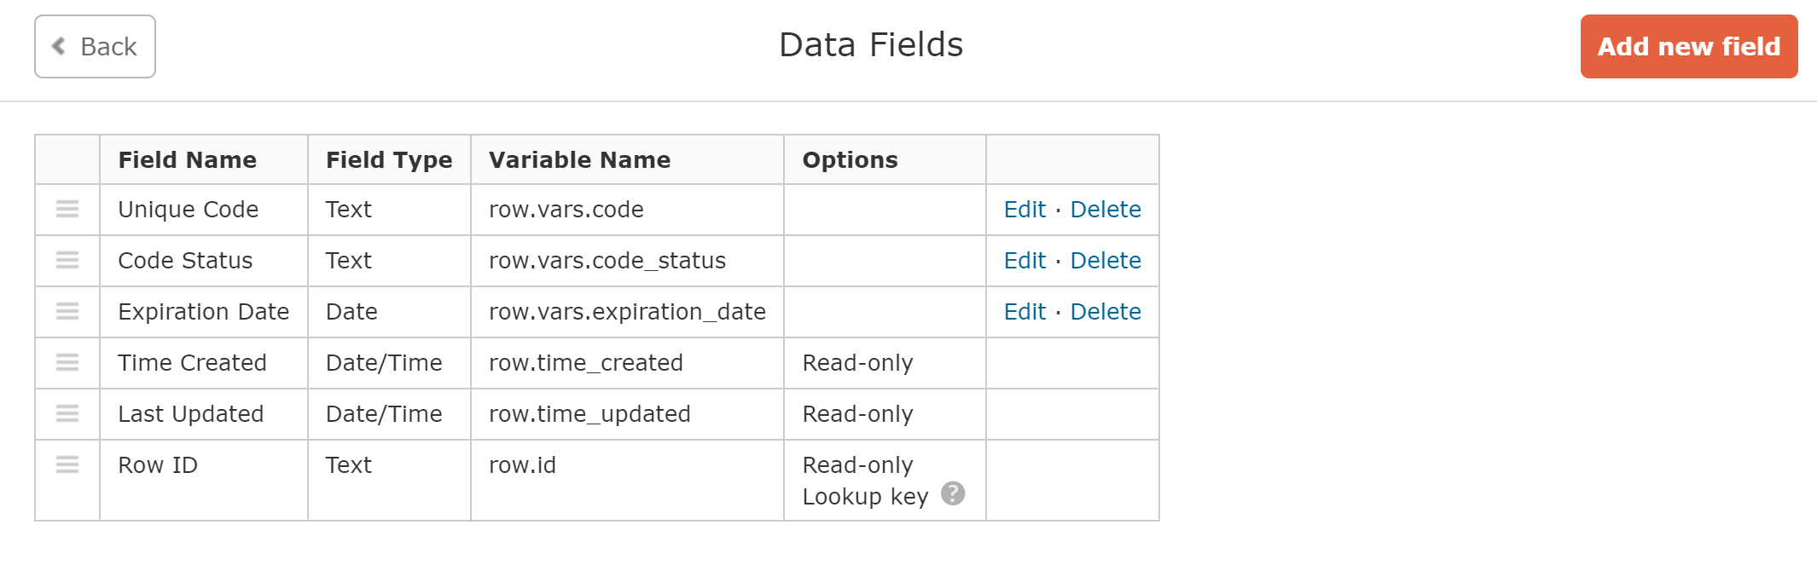Edit the Expiration Date field

click(1025, 312)
